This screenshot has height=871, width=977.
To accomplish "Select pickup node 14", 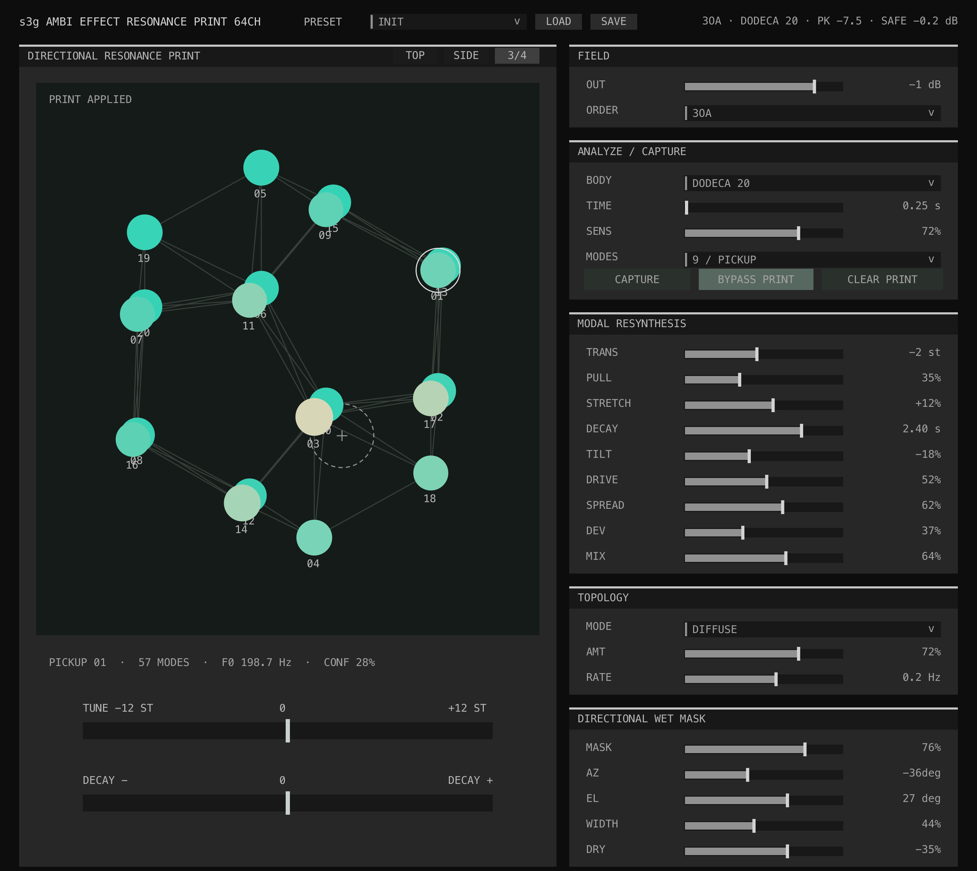I will tap(242, 502).
